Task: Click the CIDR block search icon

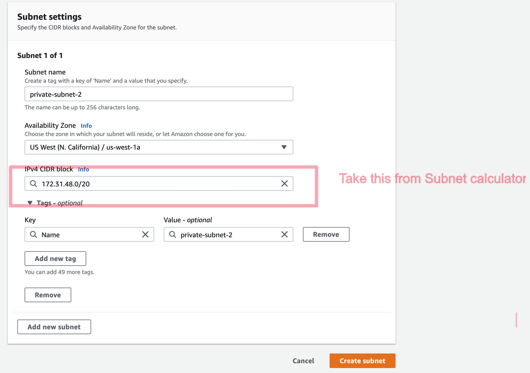Action: coord(33,183)
